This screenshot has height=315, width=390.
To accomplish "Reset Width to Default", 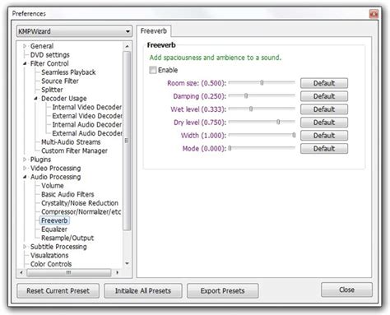I will pyautogui.click(x=324, y=136).
